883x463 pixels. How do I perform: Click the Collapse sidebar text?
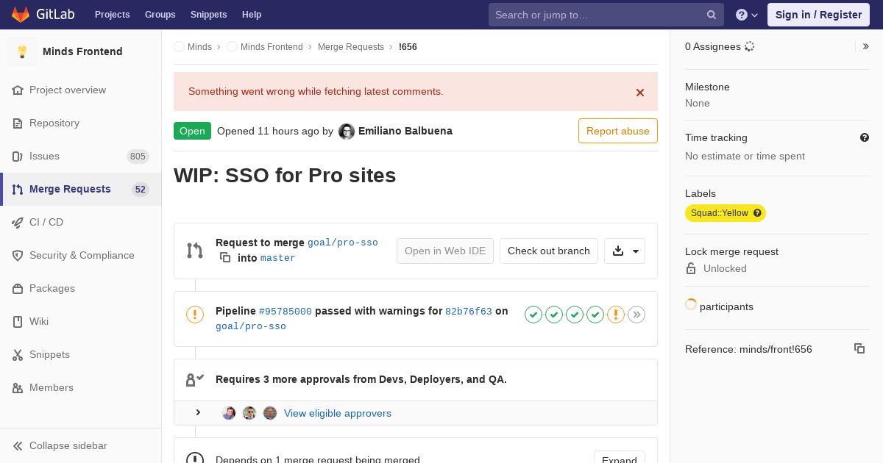(68, 446)
